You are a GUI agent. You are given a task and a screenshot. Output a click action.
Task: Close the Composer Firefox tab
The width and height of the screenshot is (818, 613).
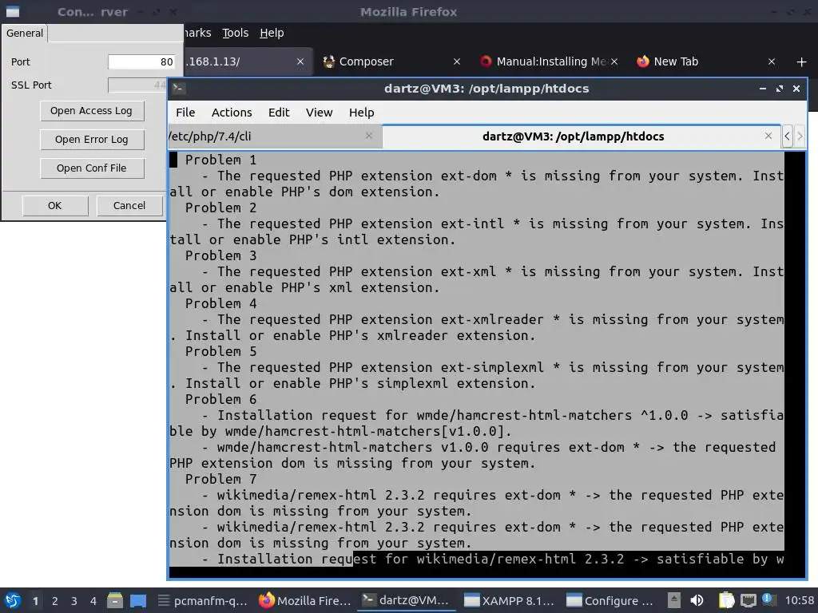click(x=456, y=61)
